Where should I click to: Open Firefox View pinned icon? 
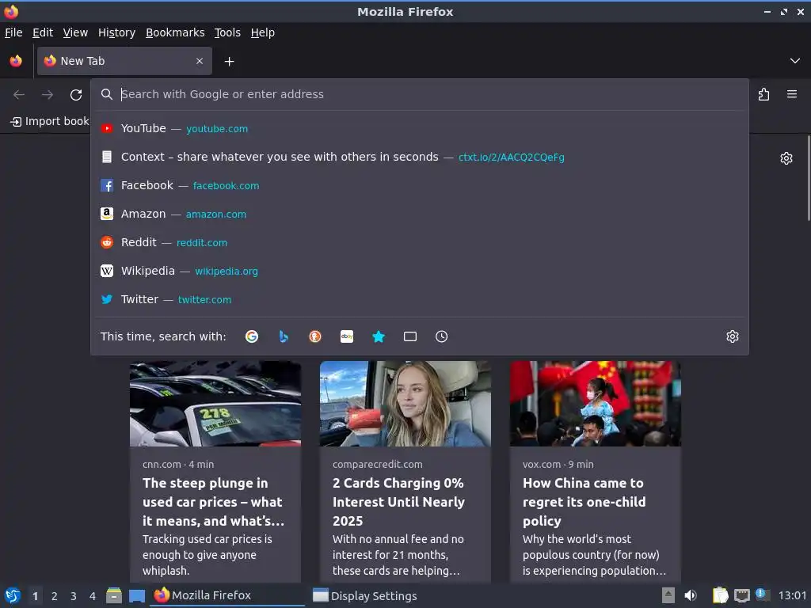tap(16, 61)
